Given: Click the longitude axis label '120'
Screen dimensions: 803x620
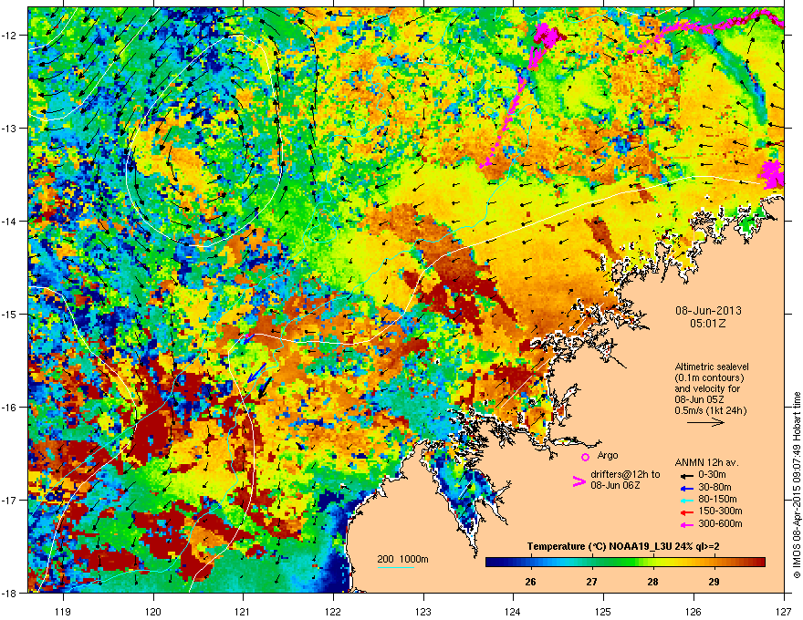Looking at the screenshot, I should [153, 611].
